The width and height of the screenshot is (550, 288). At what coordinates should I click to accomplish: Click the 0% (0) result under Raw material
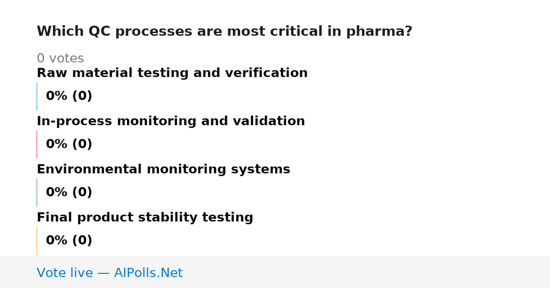tap(69, 96)
